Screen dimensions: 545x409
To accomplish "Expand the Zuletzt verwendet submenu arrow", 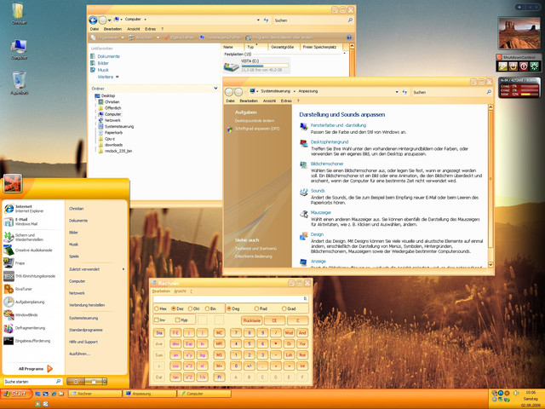I will (123, 269).
